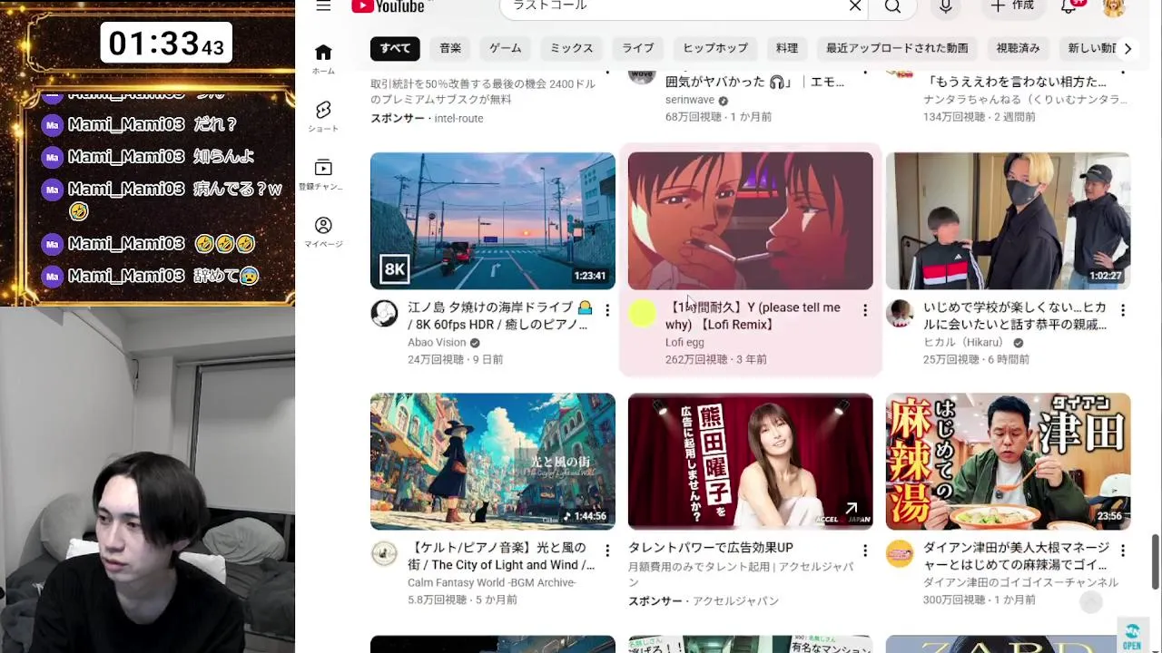Open ショート in the mini sidebar

(323, 116)
